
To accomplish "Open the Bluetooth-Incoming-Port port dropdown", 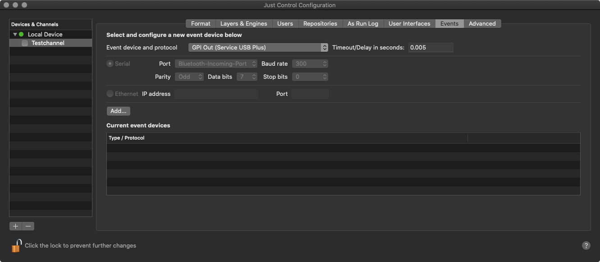I will [x=216, y=64].
